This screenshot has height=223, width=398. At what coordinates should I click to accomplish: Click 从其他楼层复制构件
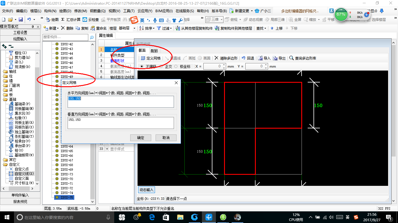(194, 28)
